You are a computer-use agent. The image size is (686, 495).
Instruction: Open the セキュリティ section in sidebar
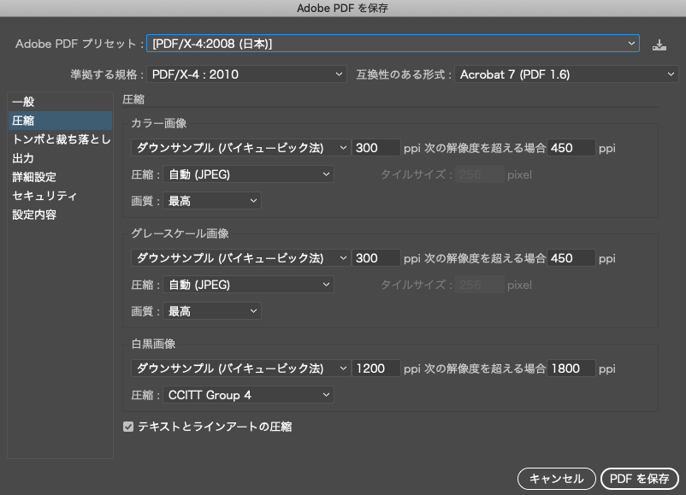[x=61, y=196]
